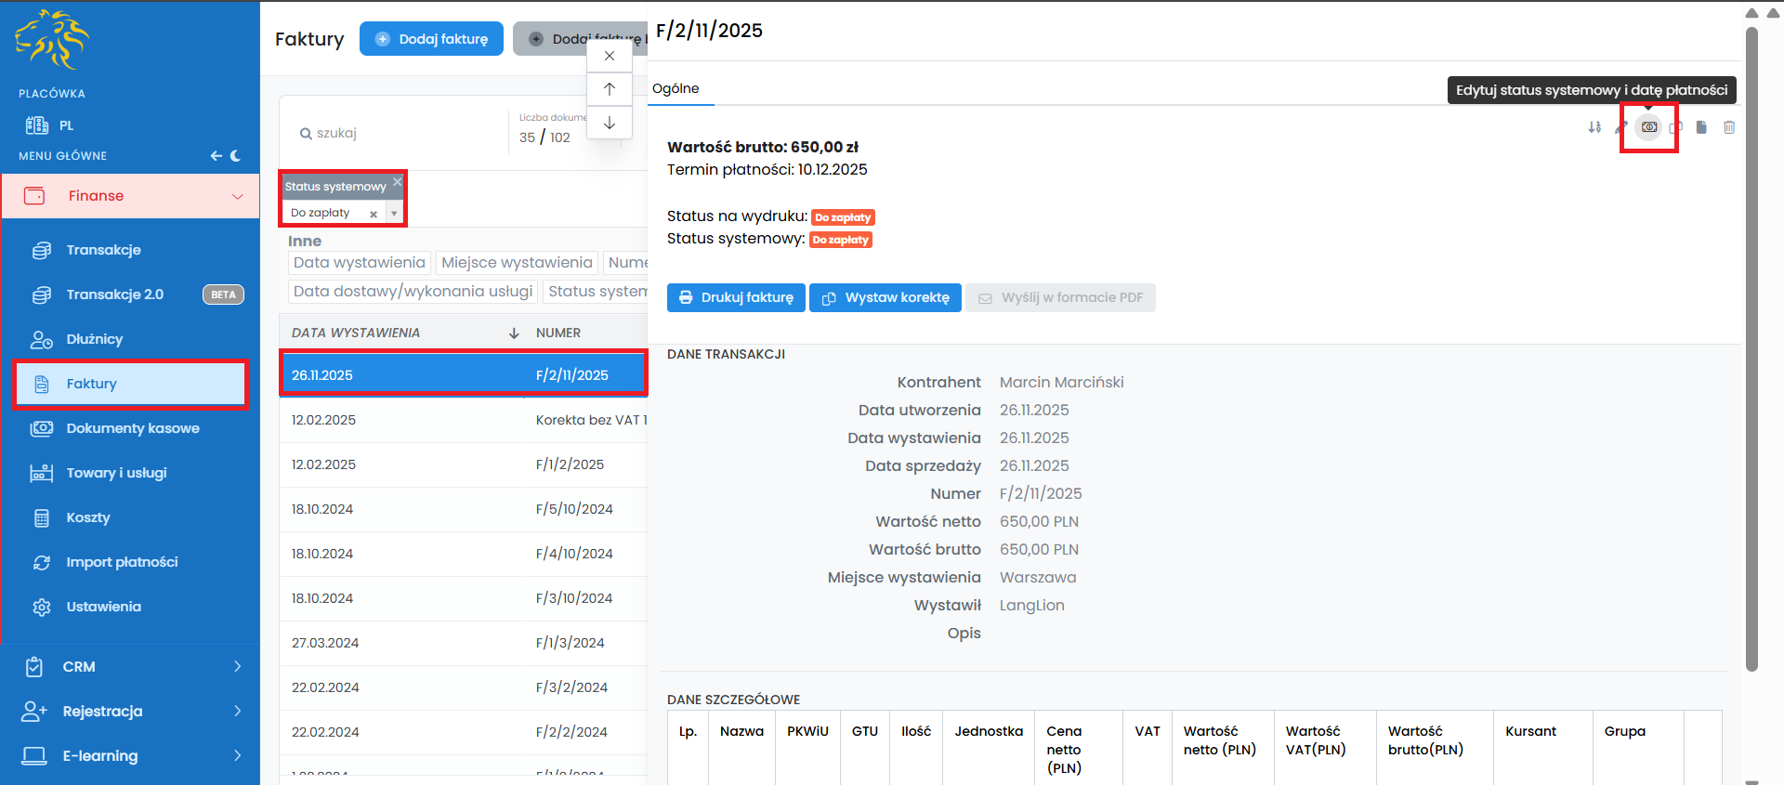Click the pencil edit icon for invoice
This screenshot has width=1784, height=785.
(1621, 127)
